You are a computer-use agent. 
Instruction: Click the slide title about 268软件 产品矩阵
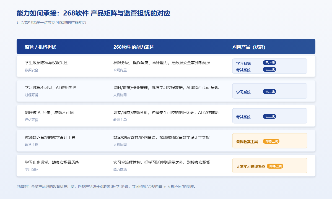click(x=94, y=13)
